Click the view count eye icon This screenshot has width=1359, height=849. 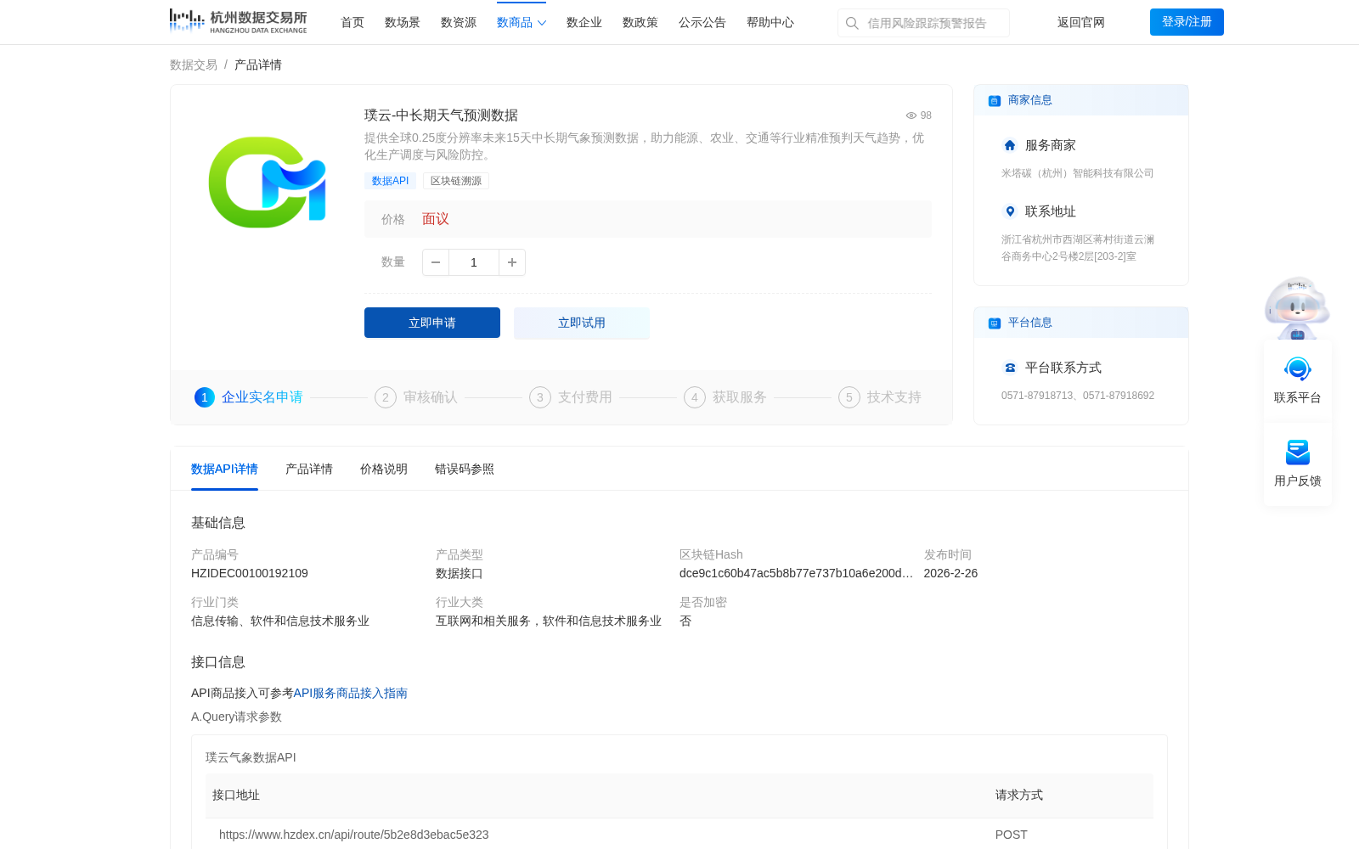tap(911, 115)
